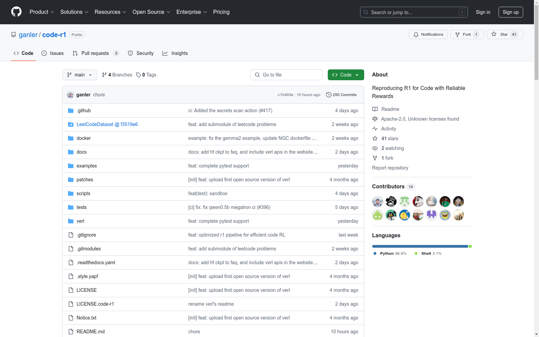Screen dimensions: 539x337
Task: Click the Python language bar segment
Action: 420,246
